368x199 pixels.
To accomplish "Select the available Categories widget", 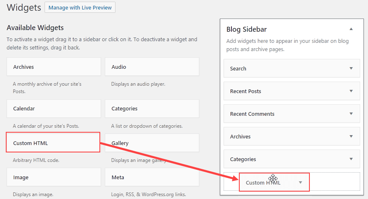I will pos(152,108).
